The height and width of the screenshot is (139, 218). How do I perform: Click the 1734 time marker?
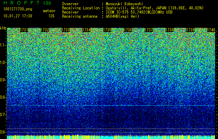pos(87,30)
